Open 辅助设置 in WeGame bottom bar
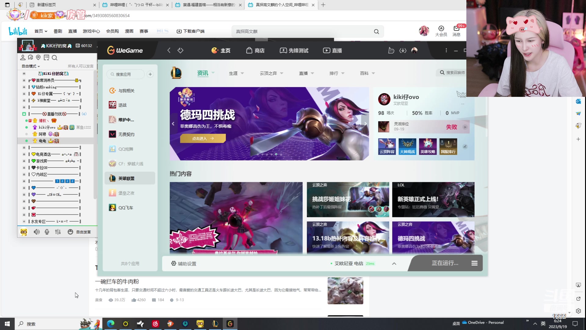Screen dimensions: 586x330 click(x=184, y=263)
